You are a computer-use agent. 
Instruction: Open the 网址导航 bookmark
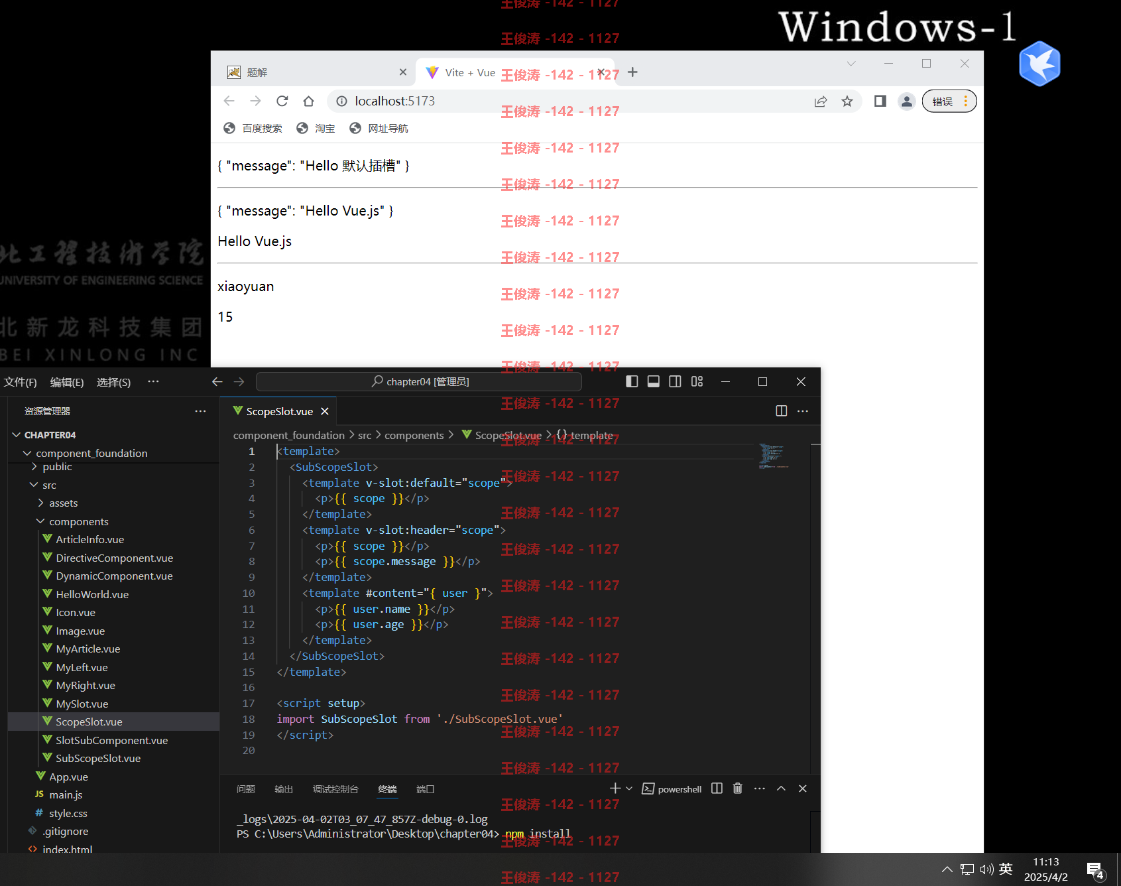point(379,128)
